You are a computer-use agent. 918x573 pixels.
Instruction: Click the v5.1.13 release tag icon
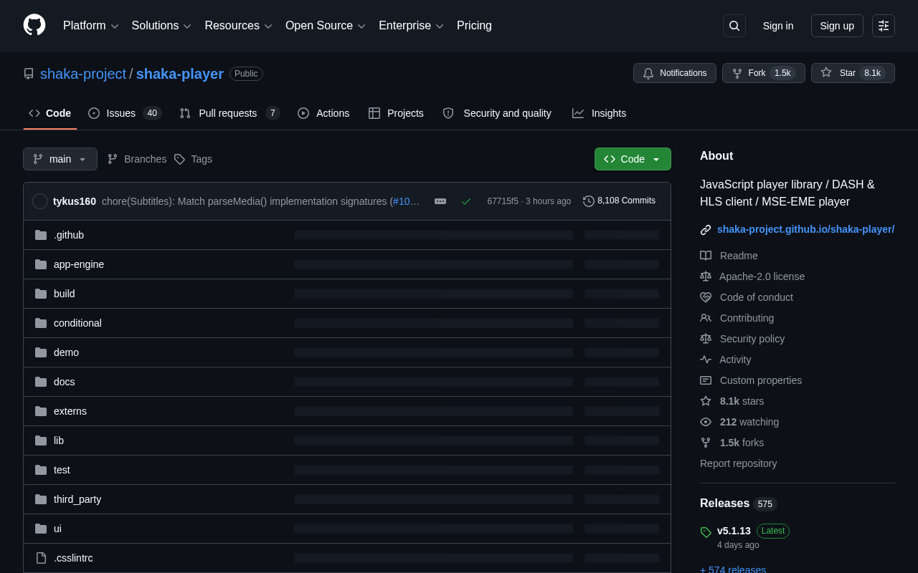[x=706, y=532]
